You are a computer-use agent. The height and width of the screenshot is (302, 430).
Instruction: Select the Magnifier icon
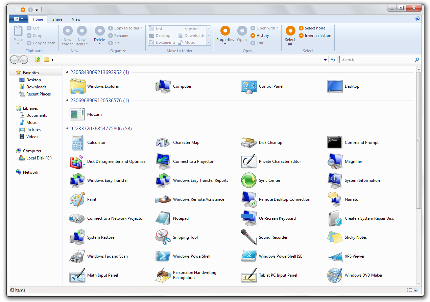[335, 161]
